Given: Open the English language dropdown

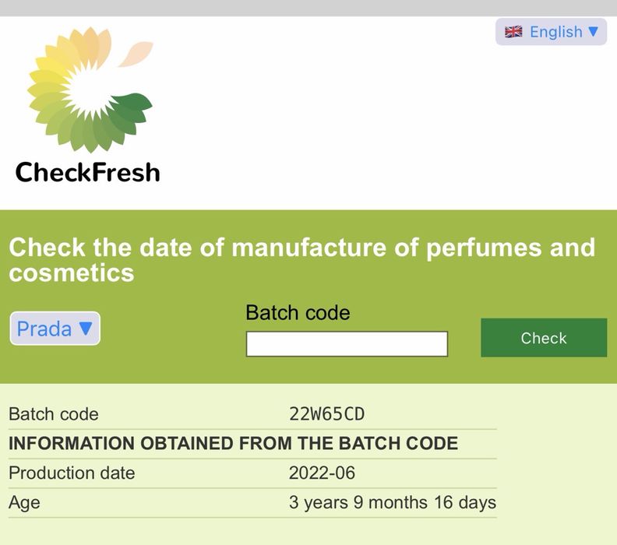Looking at the screenshot, I should (551, 32).
